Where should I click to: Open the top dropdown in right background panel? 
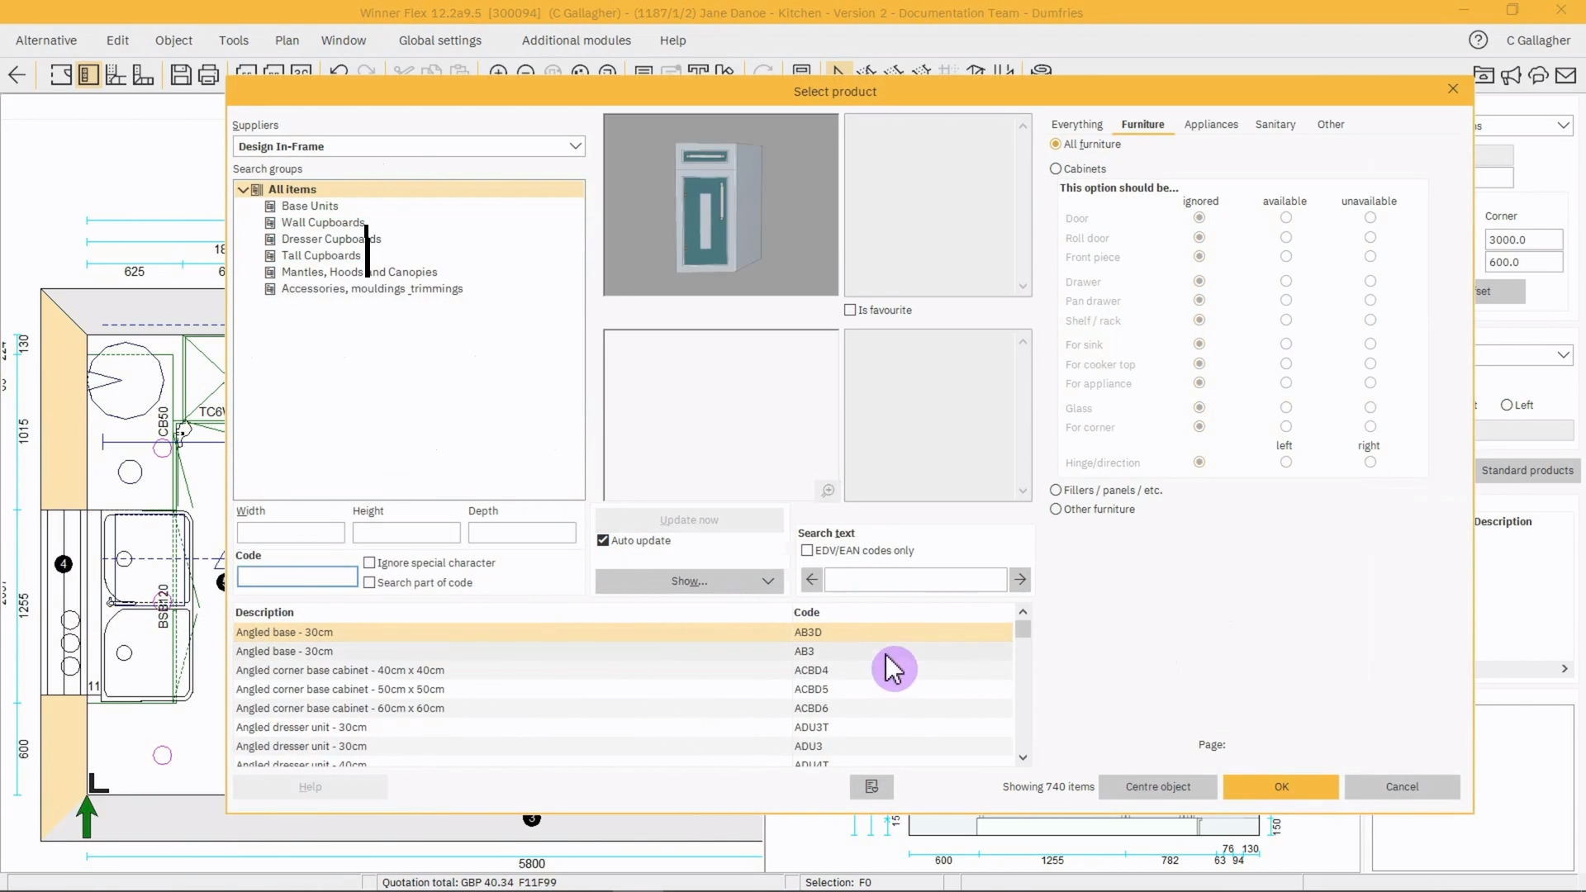[x=1563, y=126]
